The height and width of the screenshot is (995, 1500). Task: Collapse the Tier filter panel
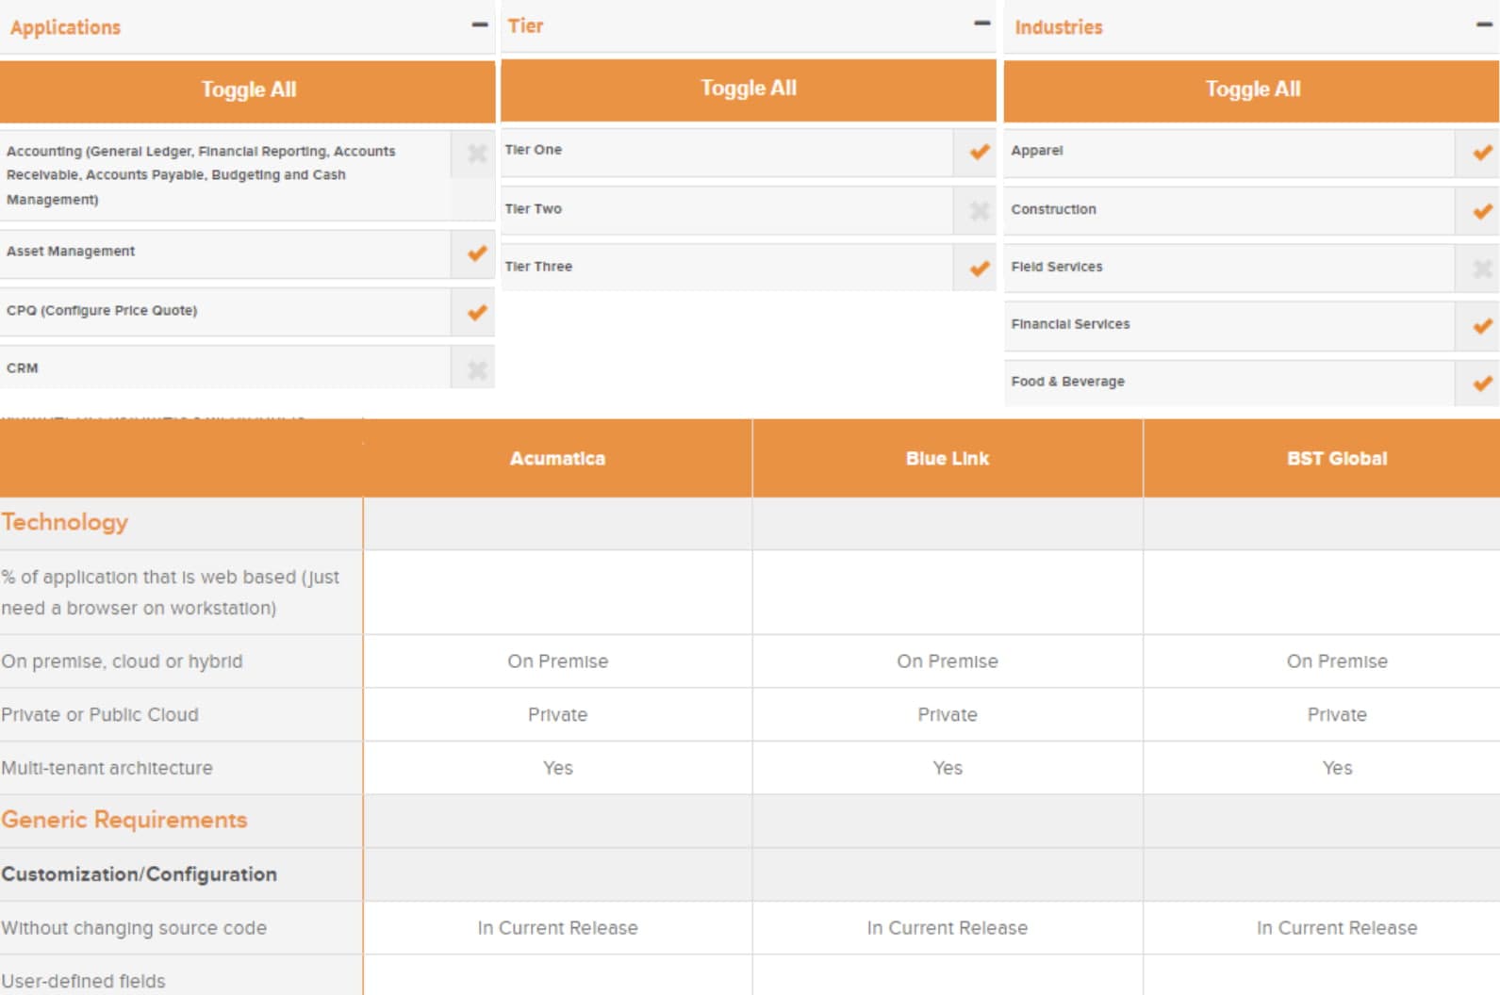(981, 24)
